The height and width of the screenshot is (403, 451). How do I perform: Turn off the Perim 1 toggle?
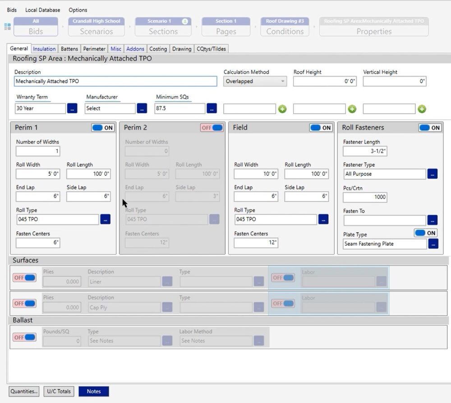pos(103,128)
